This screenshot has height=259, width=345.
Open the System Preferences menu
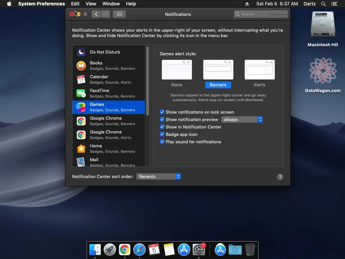(41, 4)
